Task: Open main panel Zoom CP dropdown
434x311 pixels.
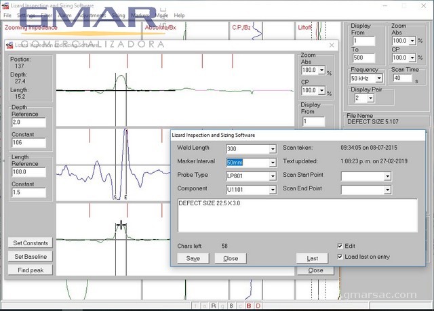Action: tap(412, 58)
